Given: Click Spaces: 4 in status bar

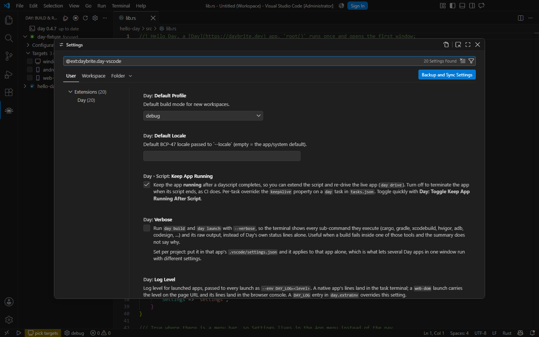Looking at the screenshot, I should point(459,333).
